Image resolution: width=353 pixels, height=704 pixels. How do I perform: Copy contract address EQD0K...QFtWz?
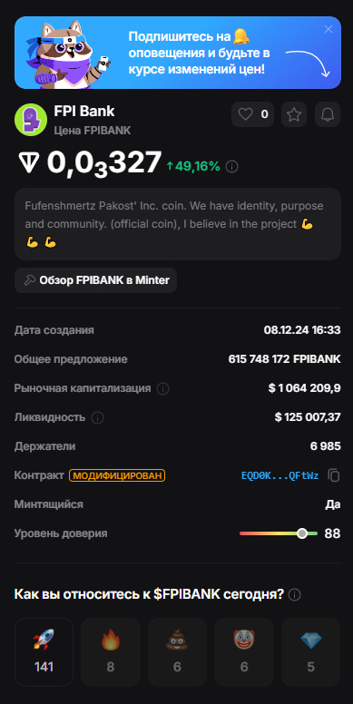pyautogui.click(x=334, y=475)
